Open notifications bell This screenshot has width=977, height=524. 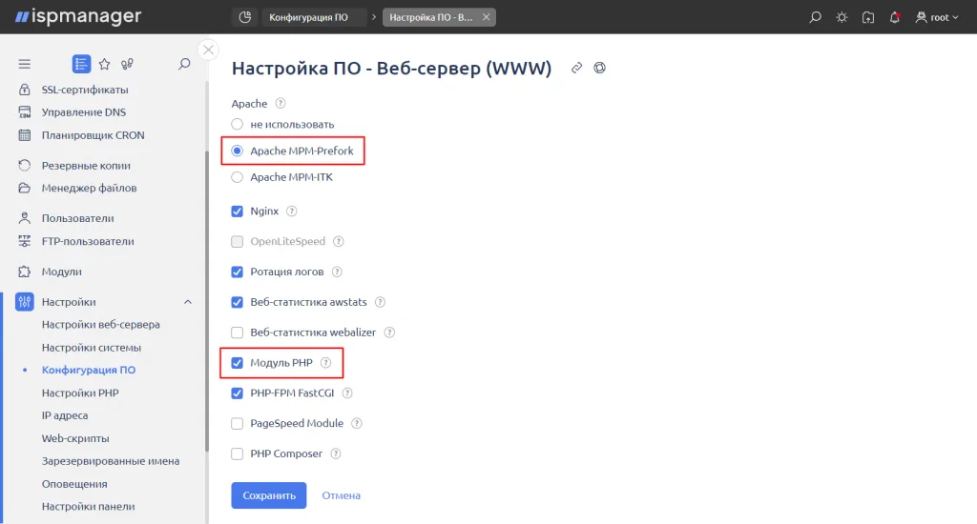tap(895, 17)
